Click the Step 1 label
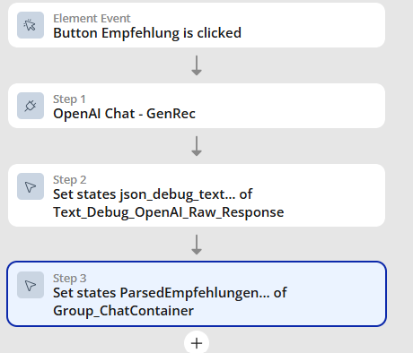Image resolution: width=413 pixels, height=353 pixels. tap(69, 99)
